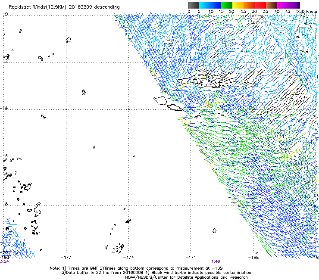The width and height of the screenshot is (319, 280).
Task: Click the '45' legend scale label
Action: (x=288, y=11)
